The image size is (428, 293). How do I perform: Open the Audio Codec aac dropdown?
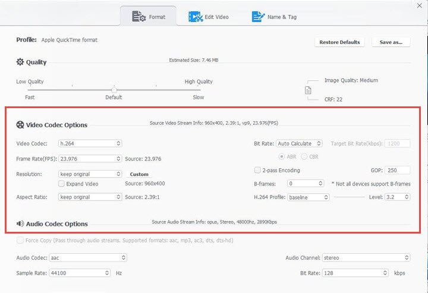pyautogui.click(x=88, y=258)
